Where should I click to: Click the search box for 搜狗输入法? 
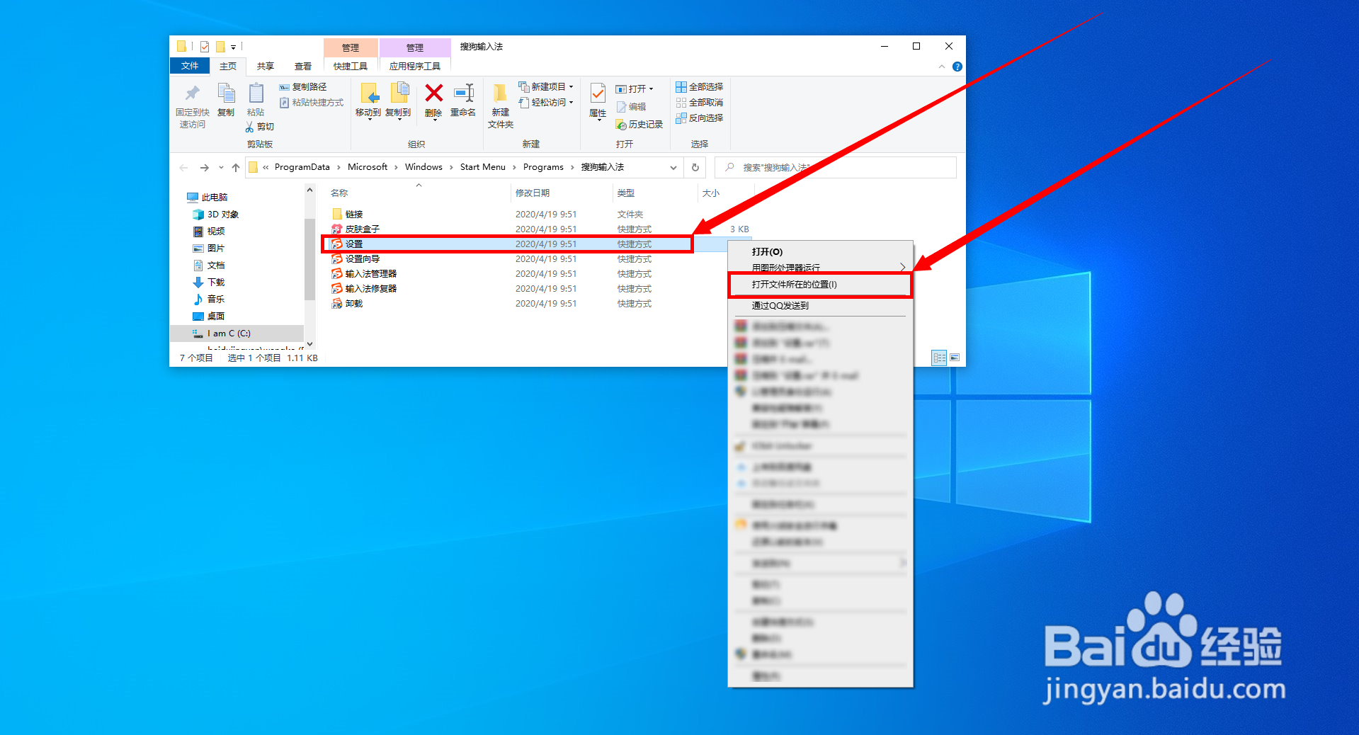coord(836,168)
